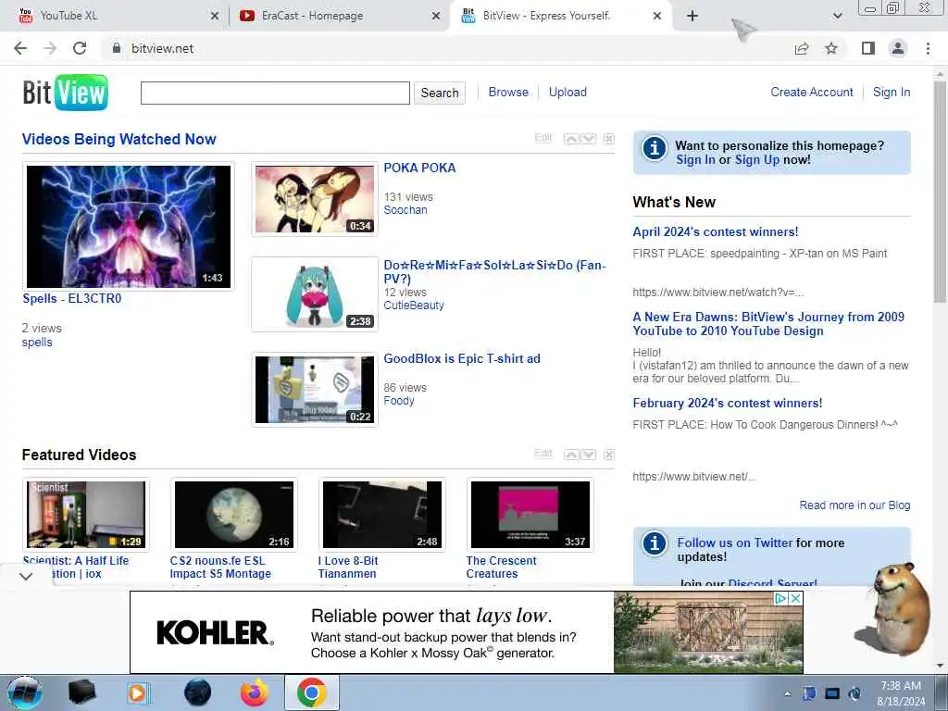Screen dimensions: 948x711
Task: Click Follow us on Twitter link
Action: tap(734, 543)
